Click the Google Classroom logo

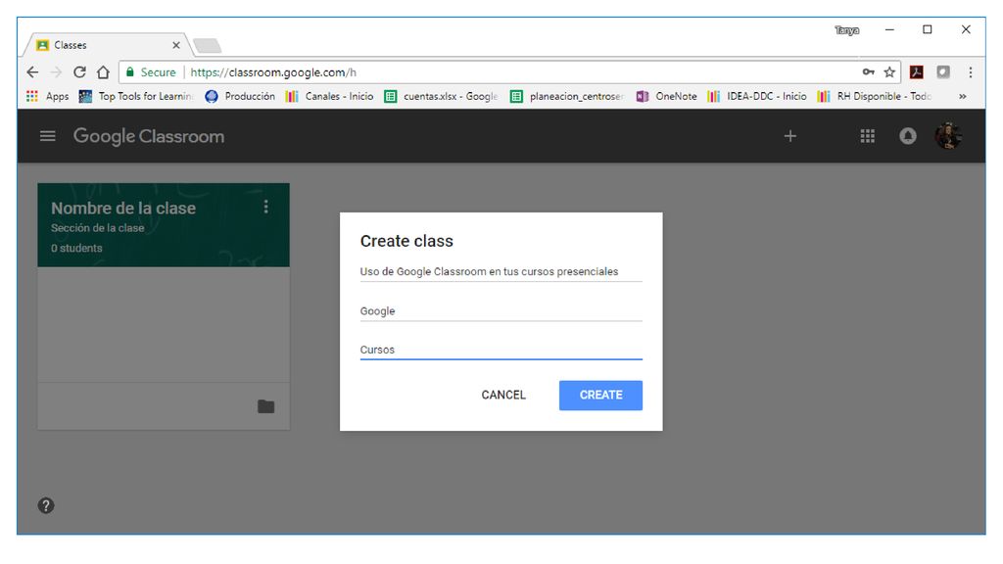(x=149, y=136)
